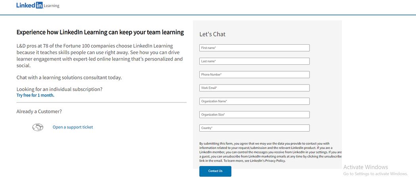Image resolution: width=416 pixels, height=179 pixels.
Task: Submit the form with Contact Us button
Action: [x=215, y=171]
